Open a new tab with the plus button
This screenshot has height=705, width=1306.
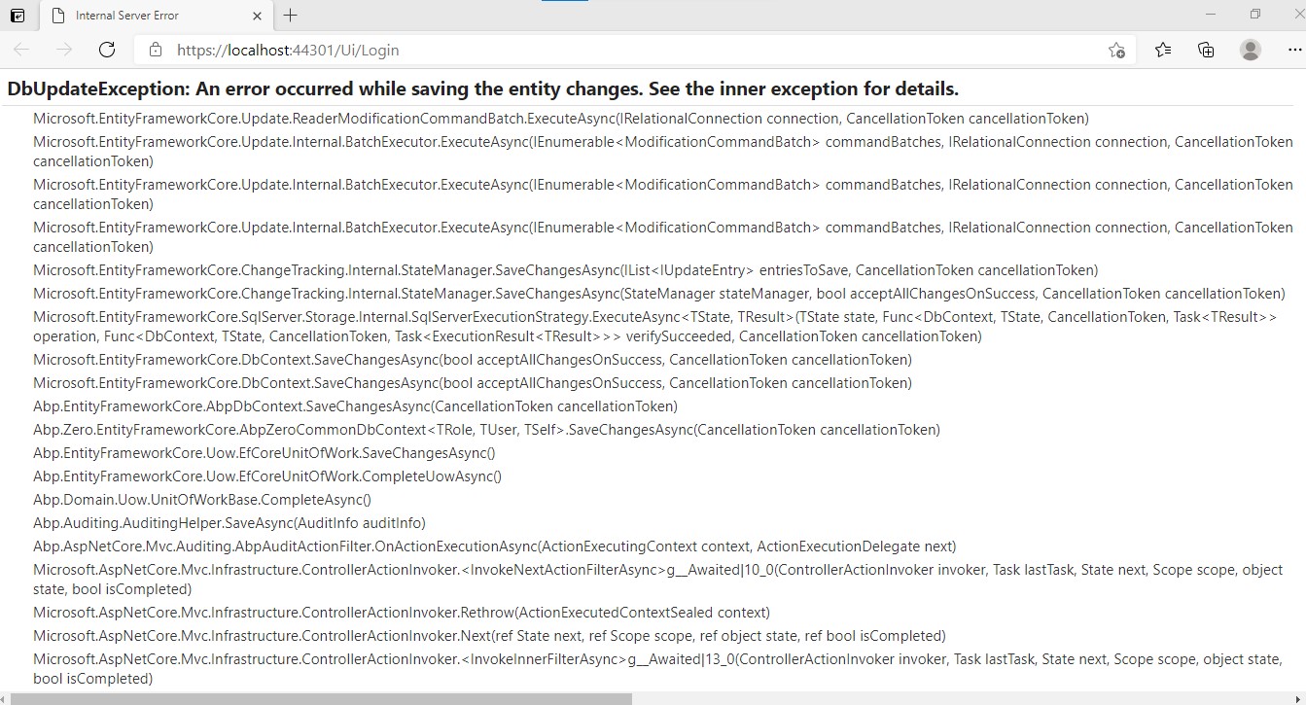coord(290,15)
